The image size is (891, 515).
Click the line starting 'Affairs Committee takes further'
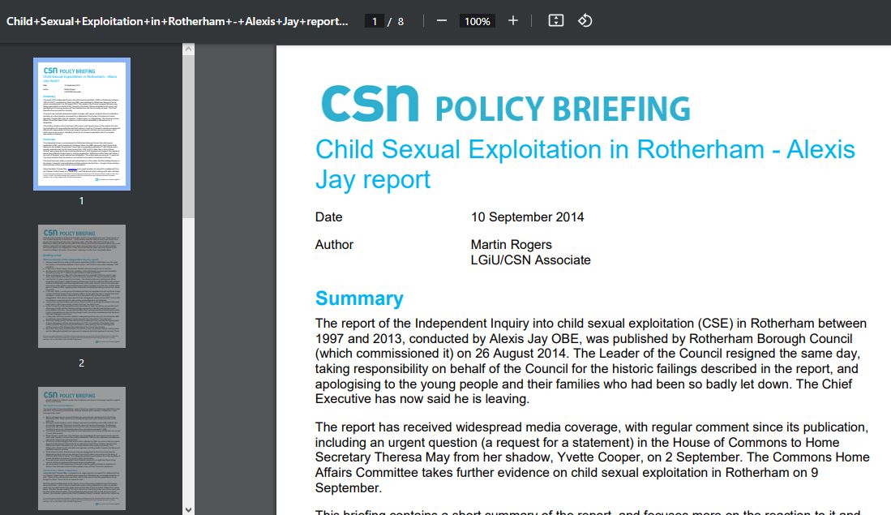click(x=567, y=473)
